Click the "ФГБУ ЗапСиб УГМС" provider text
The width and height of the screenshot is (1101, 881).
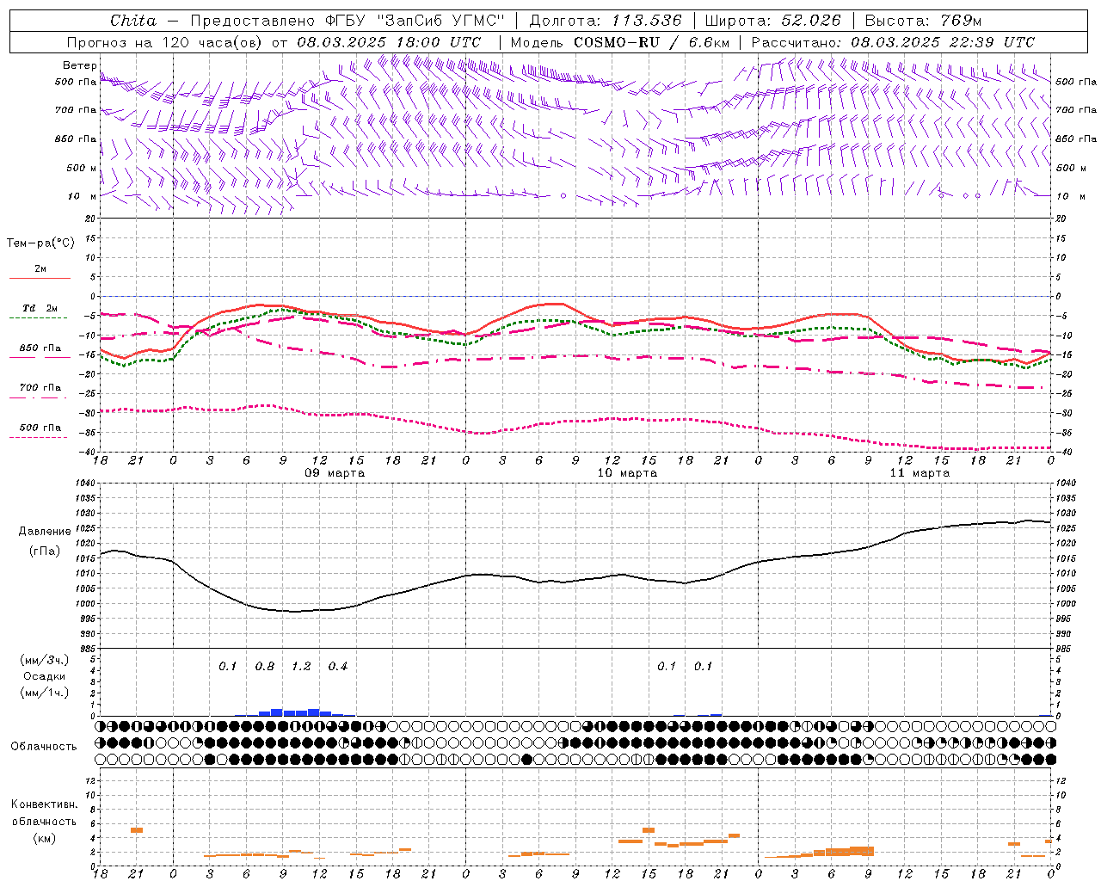(415, 21)
